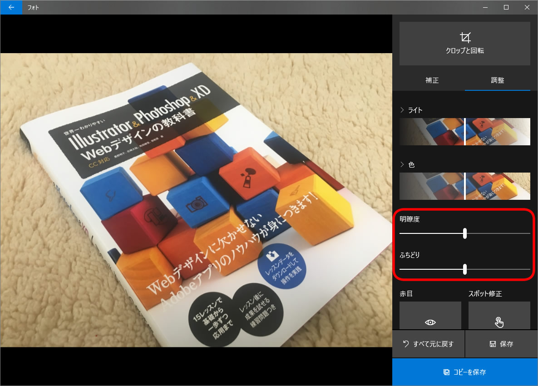538x386 pixels.
Task: Select the red-eye (赤目) eye icon tool
Action: tap(430, 322)
